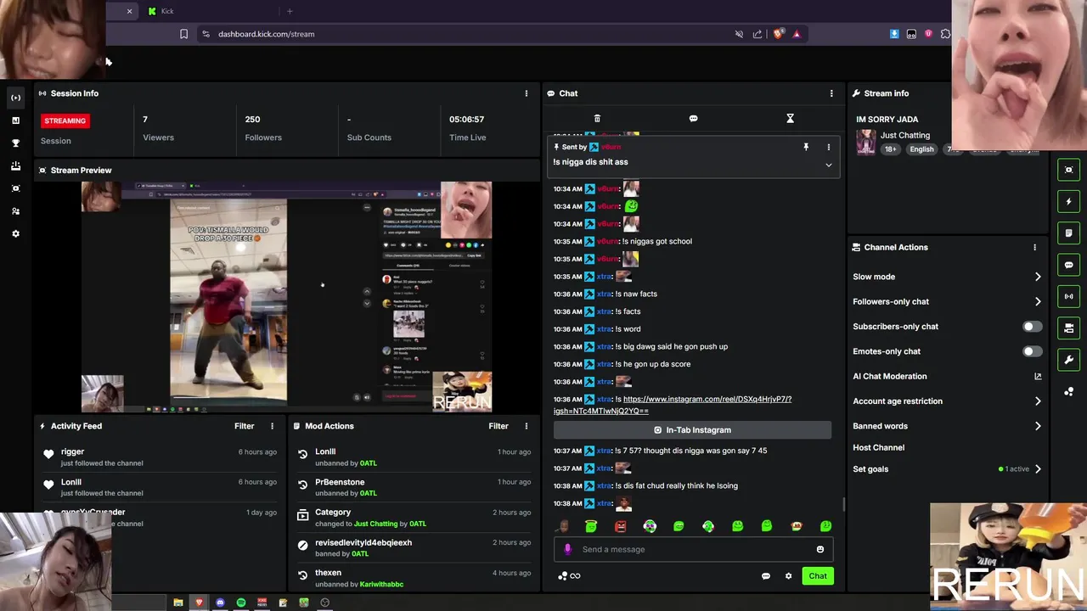
Task: Collapse the pinned message chevron
Action: (x=829, y=165)
